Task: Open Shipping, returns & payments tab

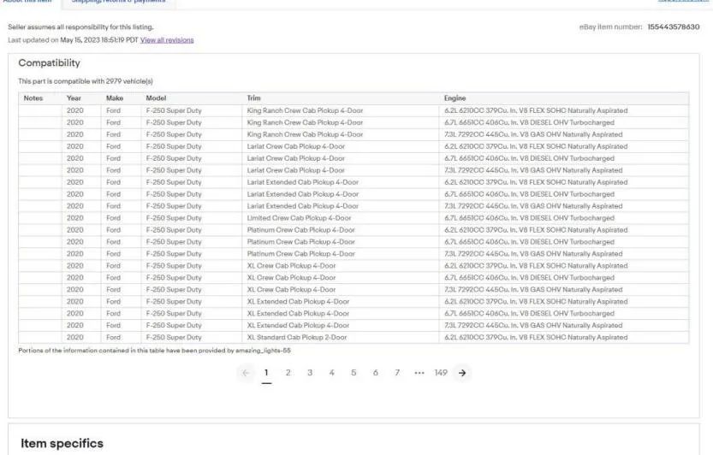Action: [x=118, y=1]
